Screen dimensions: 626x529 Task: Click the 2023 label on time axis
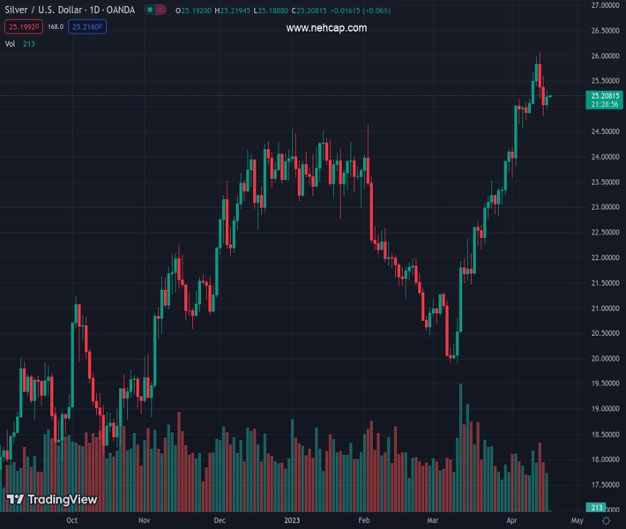(293, 521)
